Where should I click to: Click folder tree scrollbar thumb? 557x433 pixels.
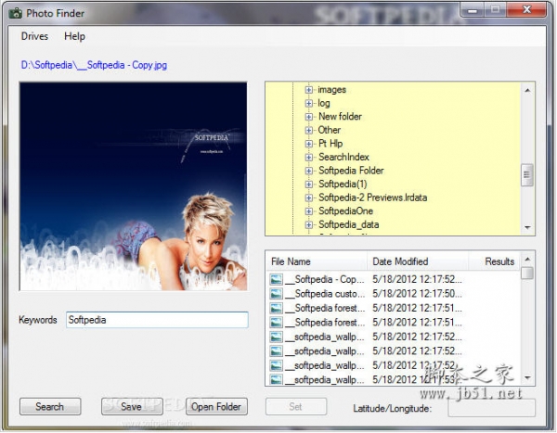[x=526, y=174]
